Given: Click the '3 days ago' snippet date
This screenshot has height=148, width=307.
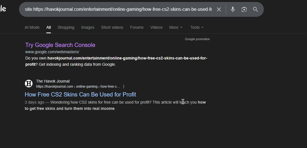Looking at the screenshot, I should 34,102.
